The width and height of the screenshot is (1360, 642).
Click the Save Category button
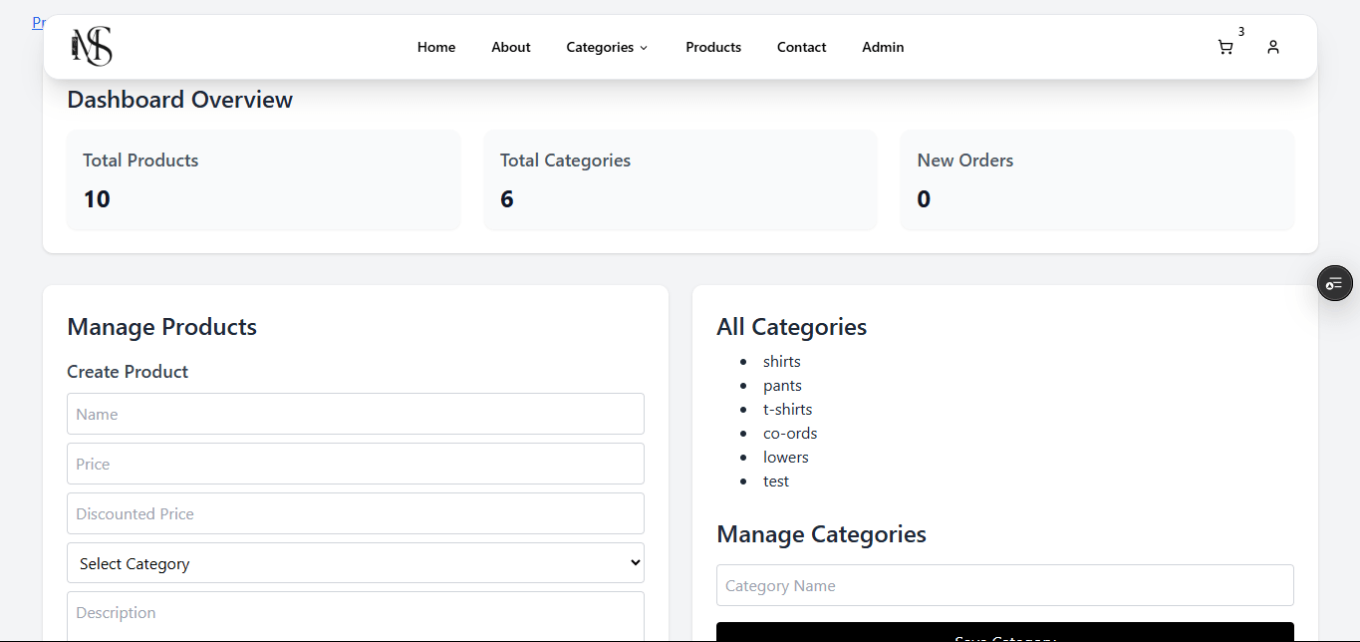tap(1005, 632)
